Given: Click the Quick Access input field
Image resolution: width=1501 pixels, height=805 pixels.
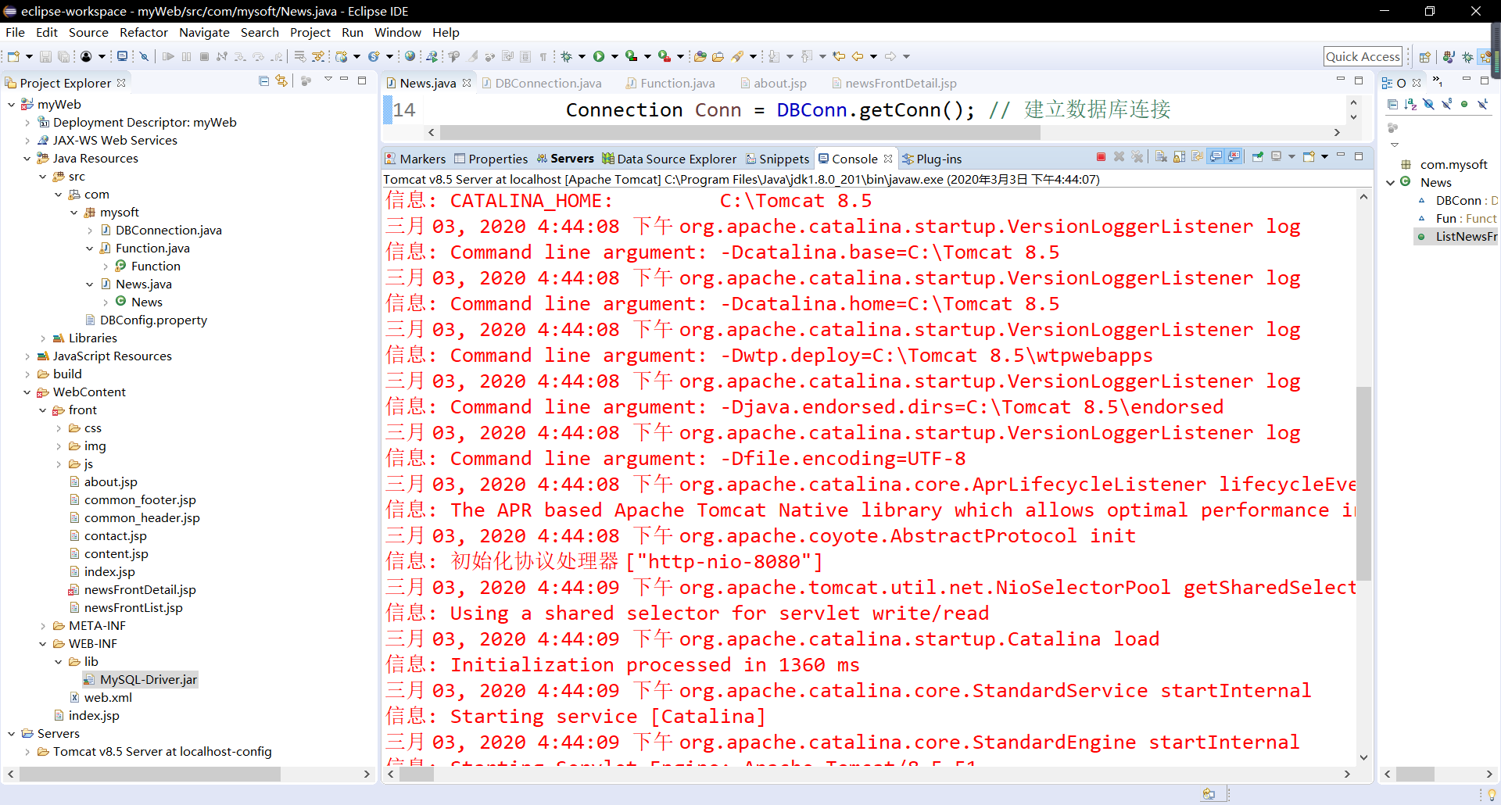Looking at the screenshot, I should [x=1363, y=56].
